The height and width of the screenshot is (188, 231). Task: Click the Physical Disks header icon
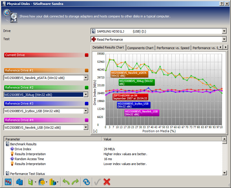(x=10, y=16)
